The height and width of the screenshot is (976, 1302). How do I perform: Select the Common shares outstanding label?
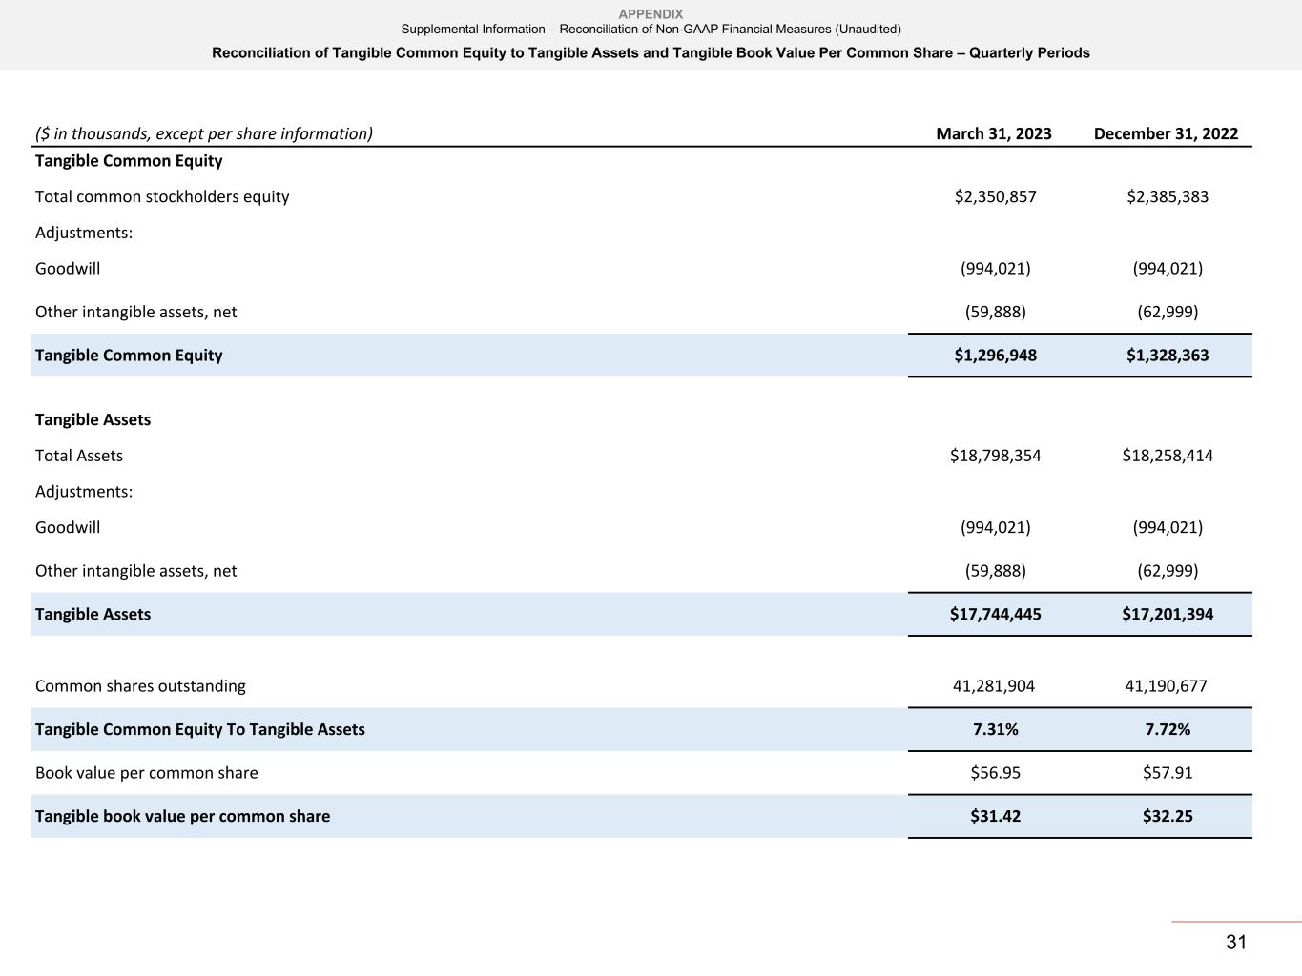[140, 686]
